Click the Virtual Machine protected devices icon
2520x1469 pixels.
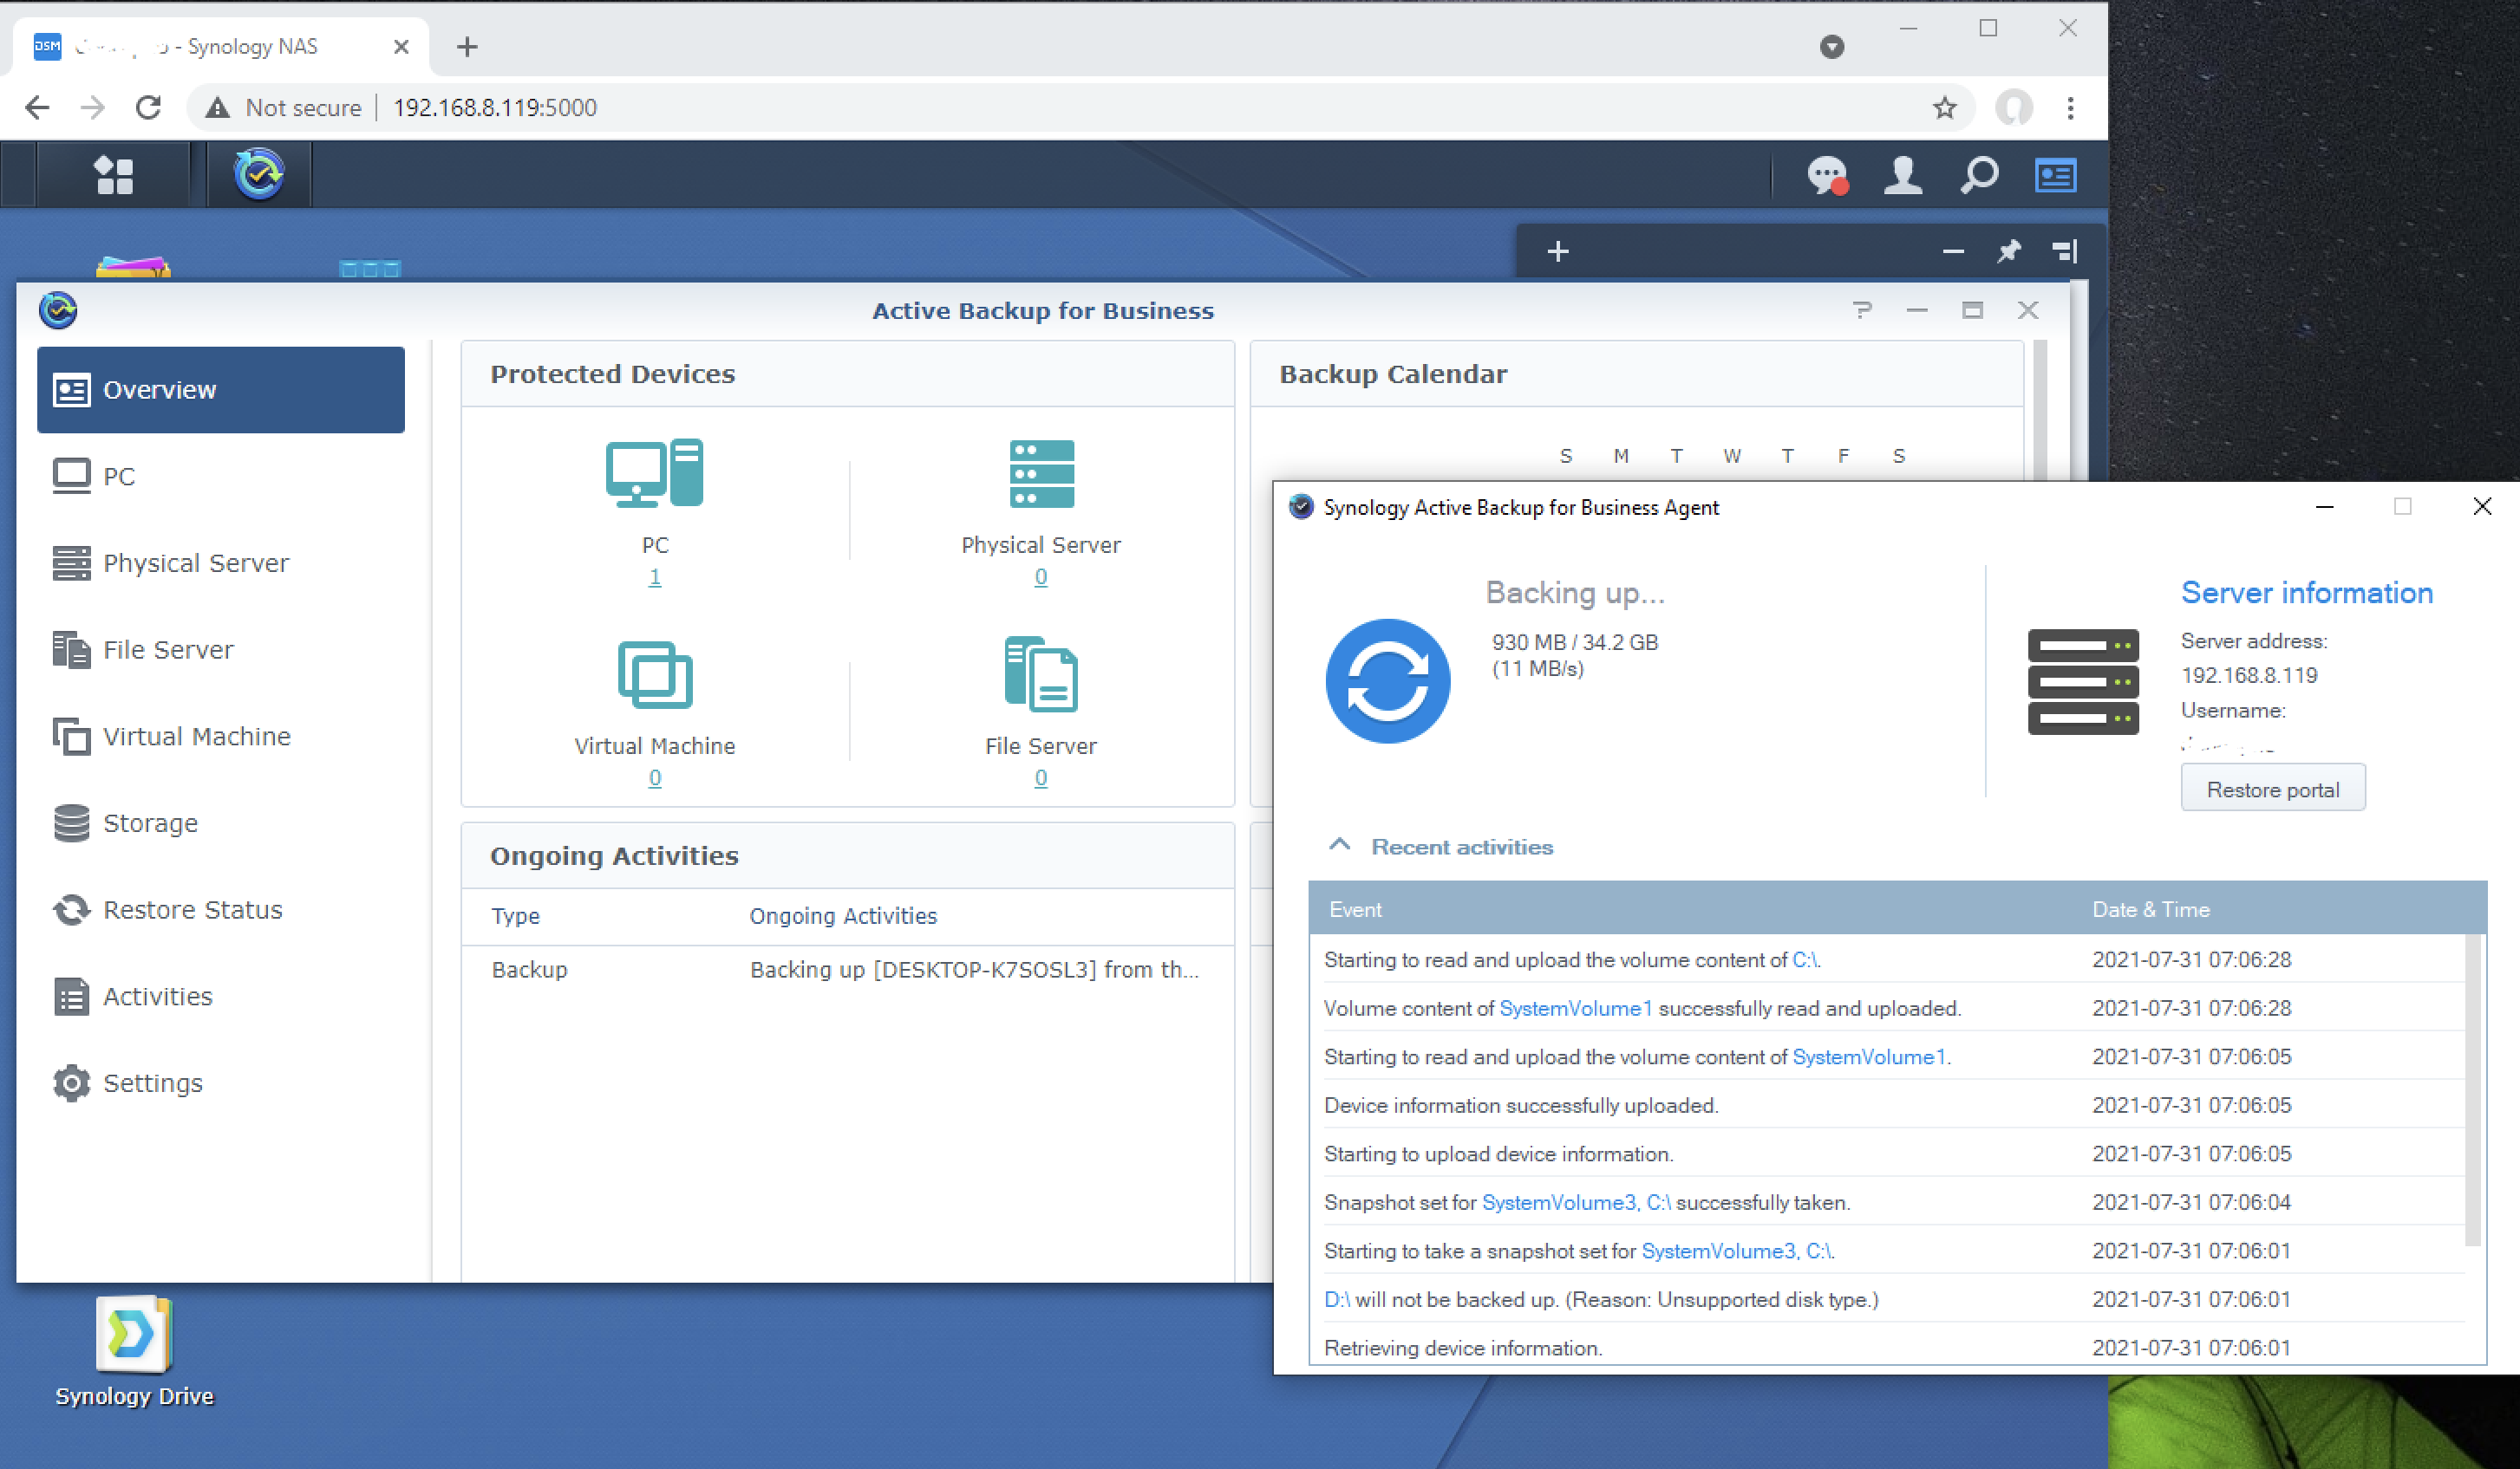pos(654,674)
